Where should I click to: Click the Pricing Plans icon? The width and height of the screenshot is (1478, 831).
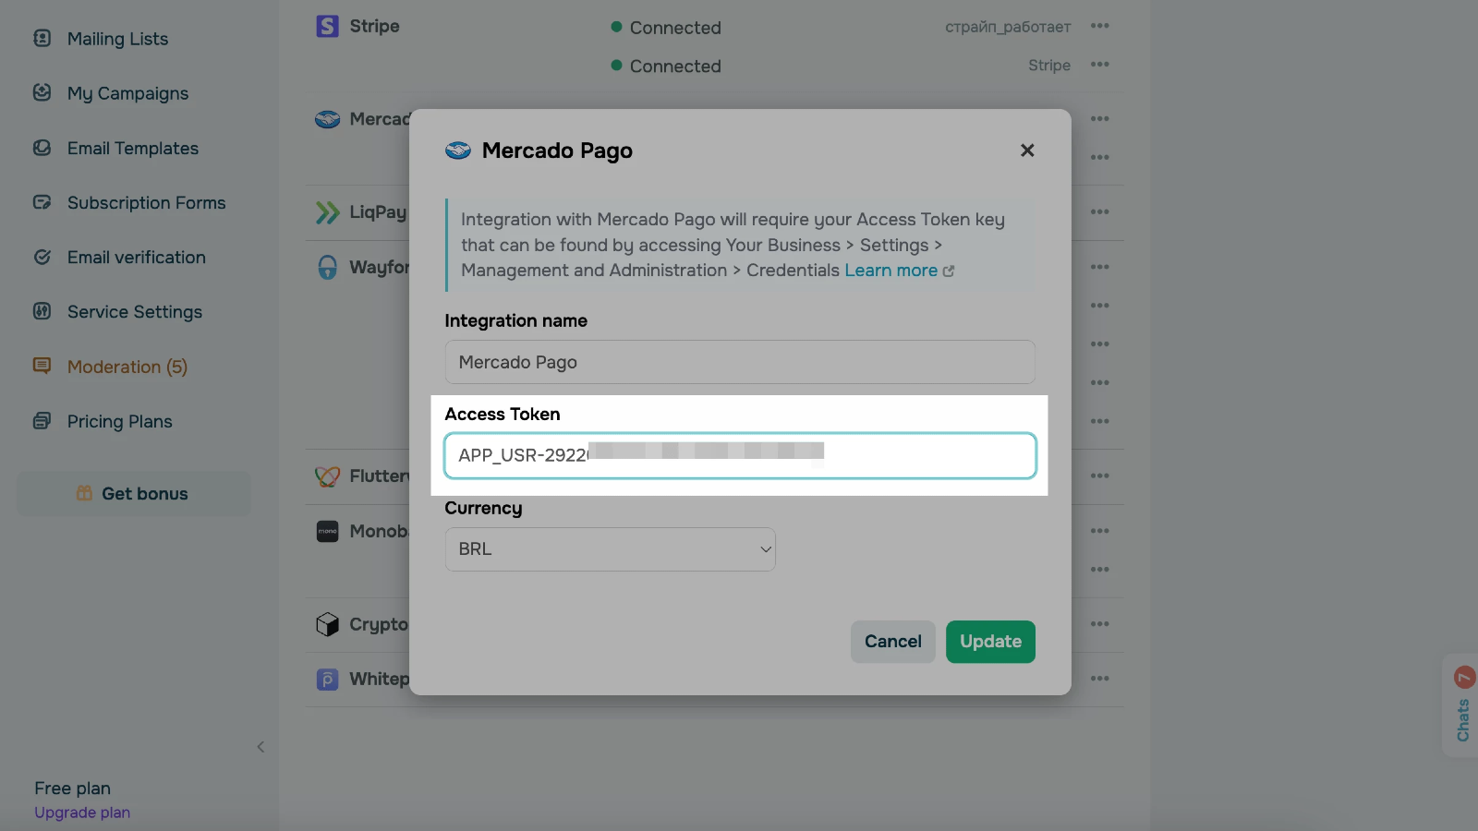click(x=42, y=421)
